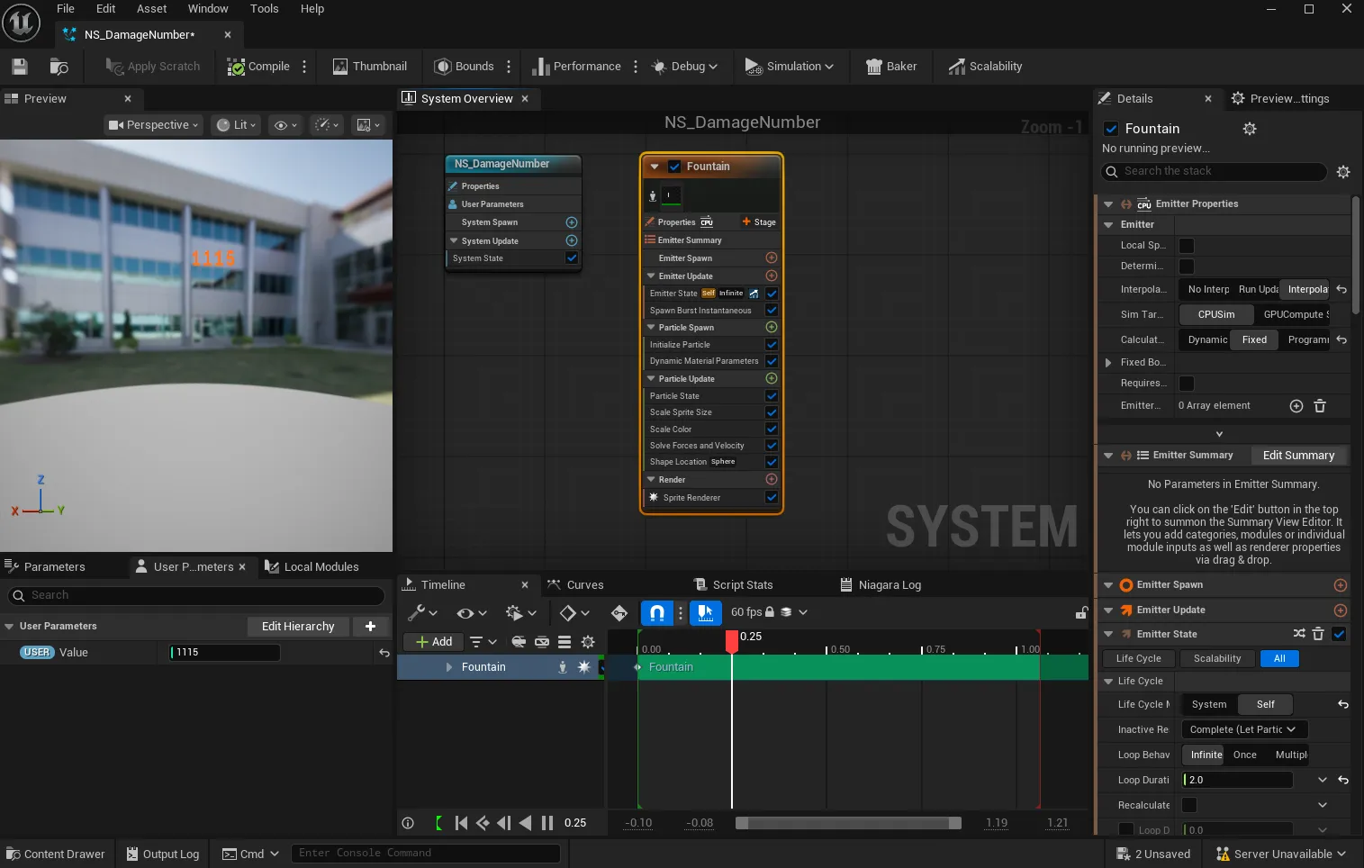Open the Window menu
This screenshot has height=868, width=1364.
coord(207,9)
